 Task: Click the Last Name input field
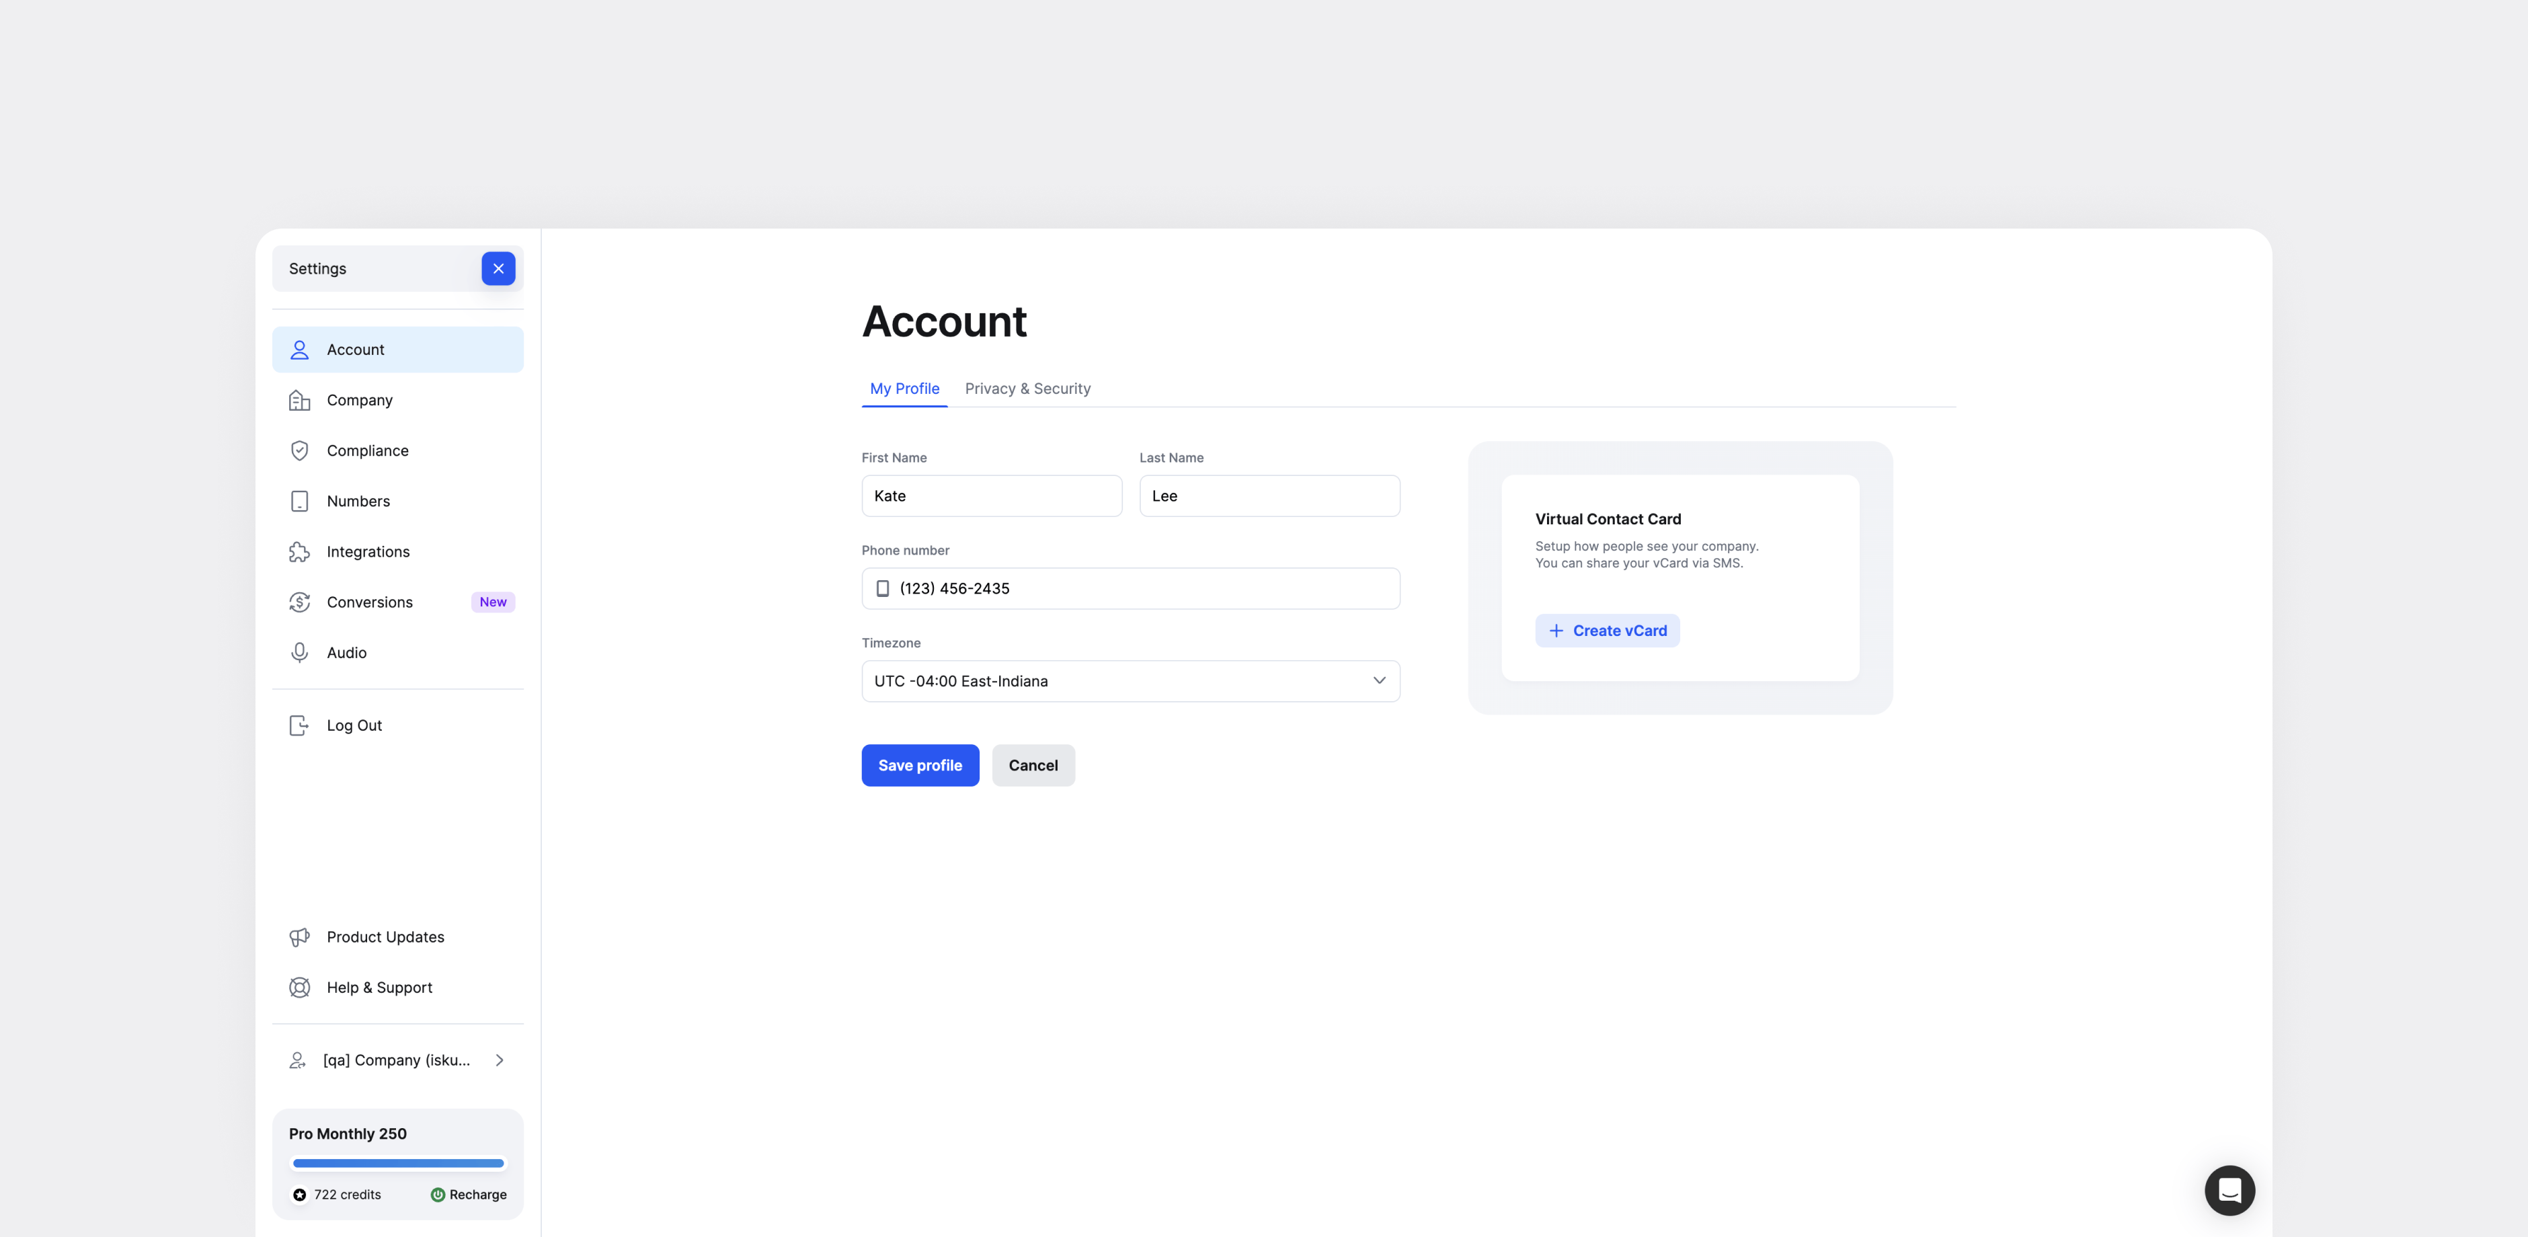point(1269,496)
